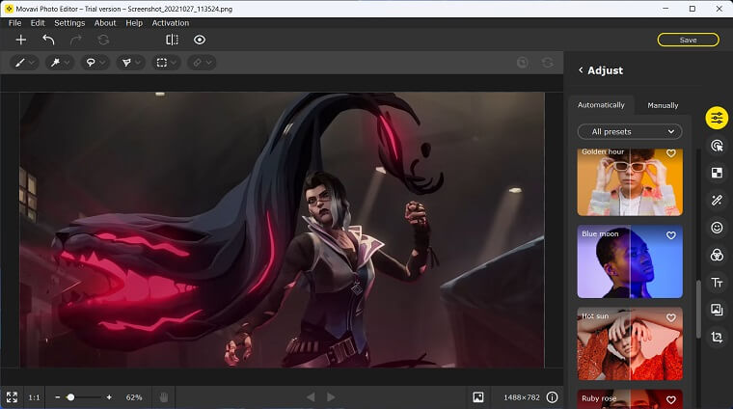Screen dimensions: 733x409
Task: Open the File menu
Action: [15, 23]
